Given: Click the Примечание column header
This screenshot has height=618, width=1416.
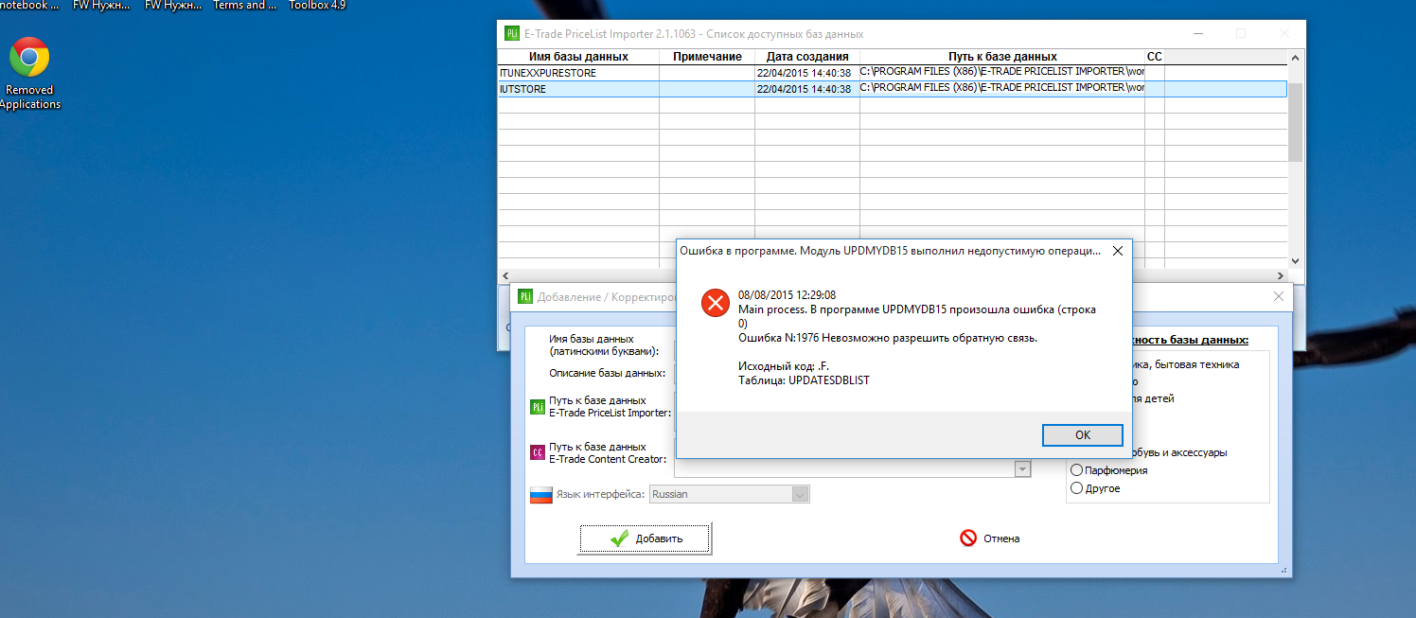Looking at the screenshot, I should click(x=707, y=57).
